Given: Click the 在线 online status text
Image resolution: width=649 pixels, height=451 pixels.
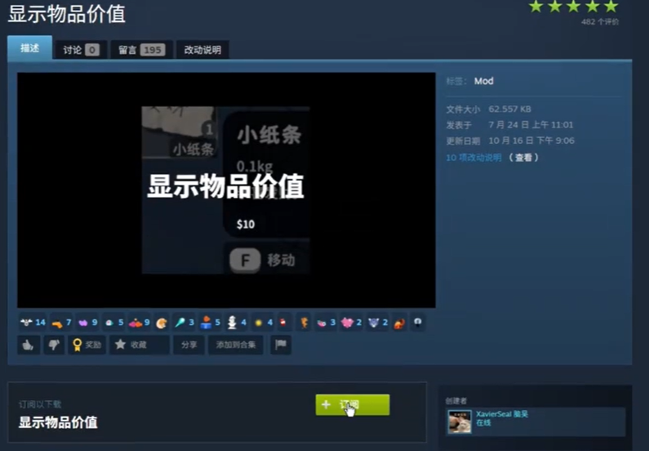Looking at the screenshot, I should click(483, 423).
